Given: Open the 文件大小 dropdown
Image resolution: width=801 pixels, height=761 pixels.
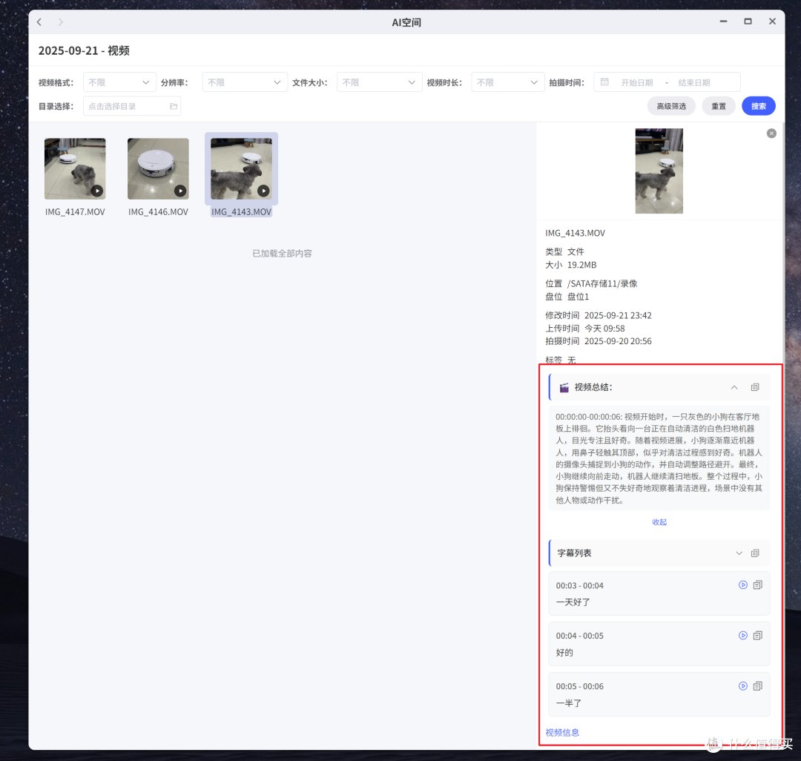Looking at the screenshot, I should tap(380, 82).
